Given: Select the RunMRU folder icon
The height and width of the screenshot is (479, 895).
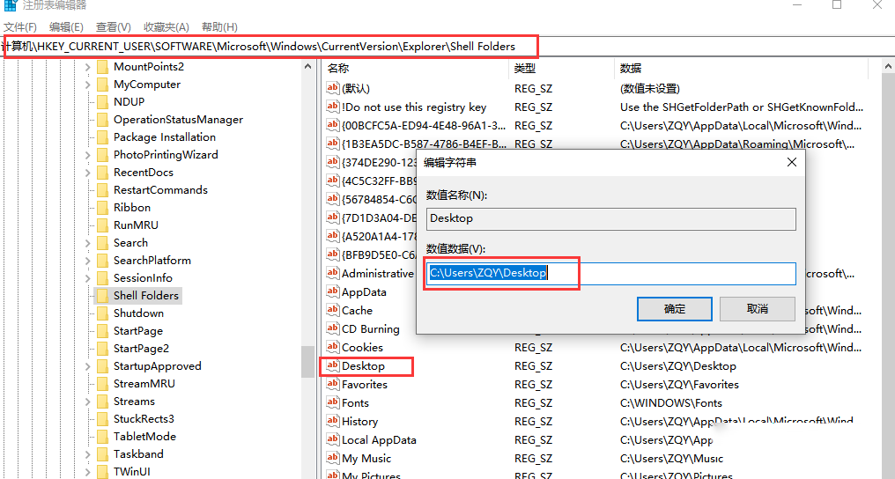Looking at the screenshot, I should (103, 225).
